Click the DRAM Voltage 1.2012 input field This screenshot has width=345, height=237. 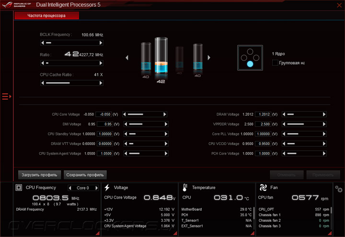(263, 114)
